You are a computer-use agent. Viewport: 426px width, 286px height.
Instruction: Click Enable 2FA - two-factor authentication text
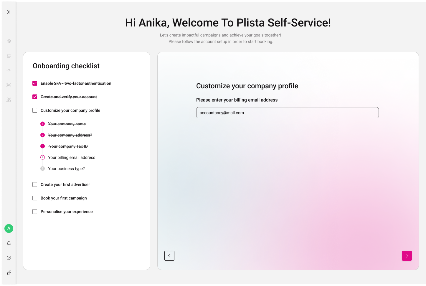tap(76, 83)
